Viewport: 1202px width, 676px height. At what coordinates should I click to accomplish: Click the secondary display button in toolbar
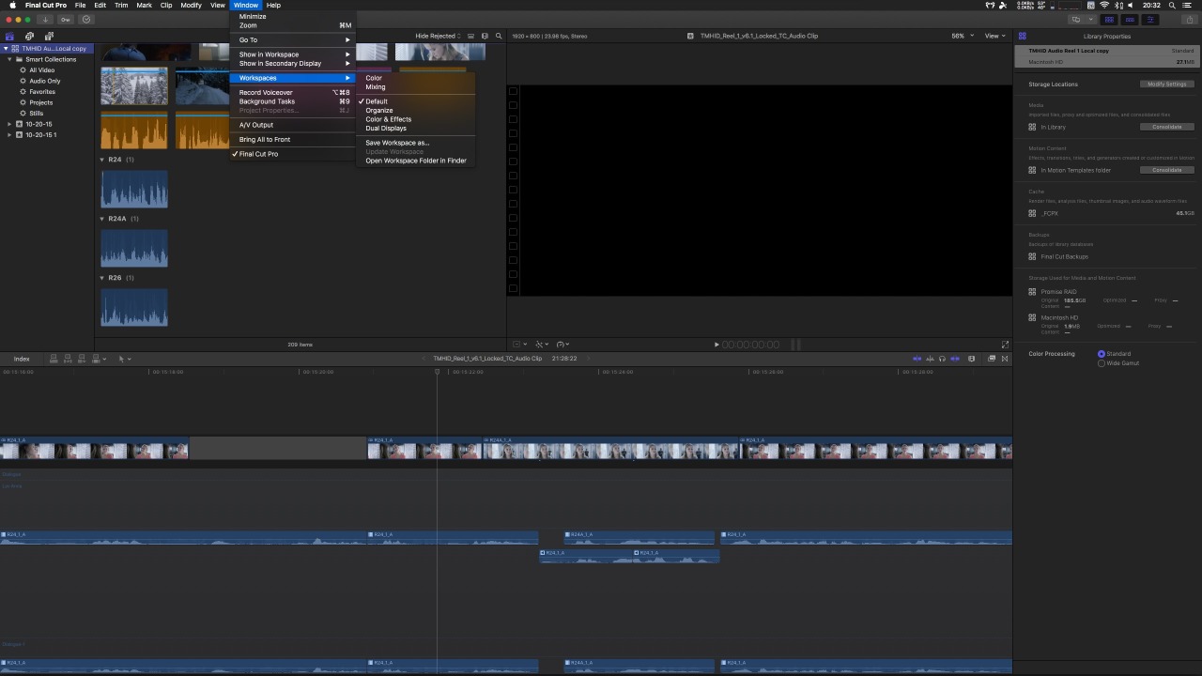[x=1077, y=19]
